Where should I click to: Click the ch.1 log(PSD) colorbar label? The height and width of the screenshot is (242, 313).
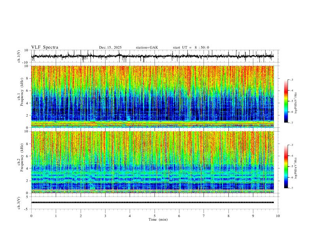point(296,103)
